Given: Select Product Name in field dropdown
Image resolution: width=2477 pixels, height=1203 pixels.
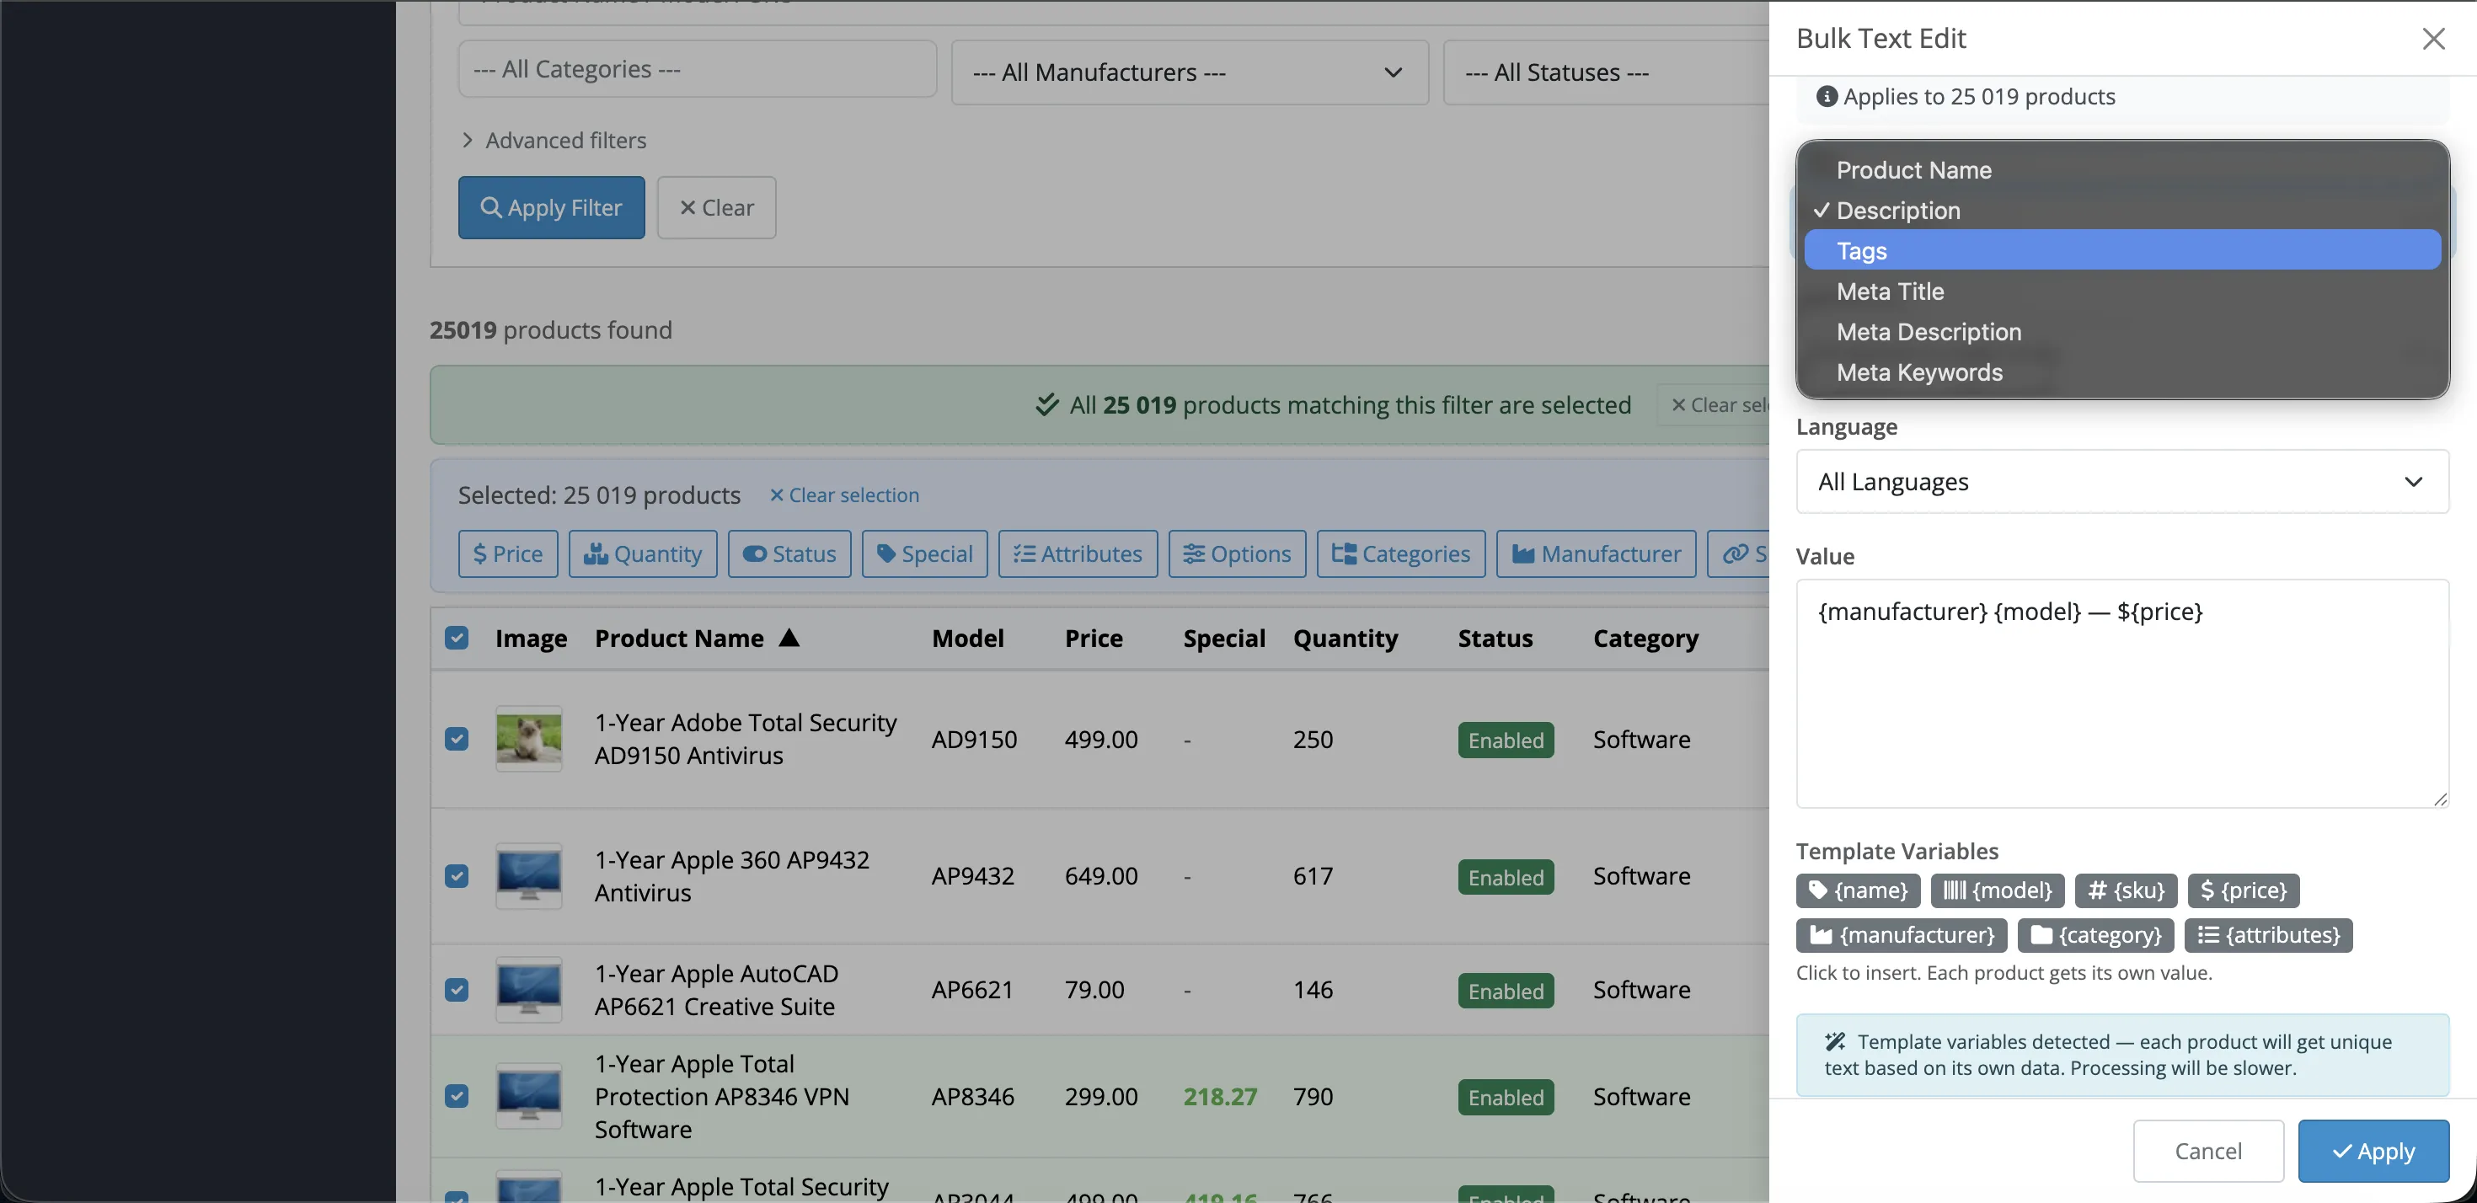Looking at the screenshot, I should tap(2122, 170).
